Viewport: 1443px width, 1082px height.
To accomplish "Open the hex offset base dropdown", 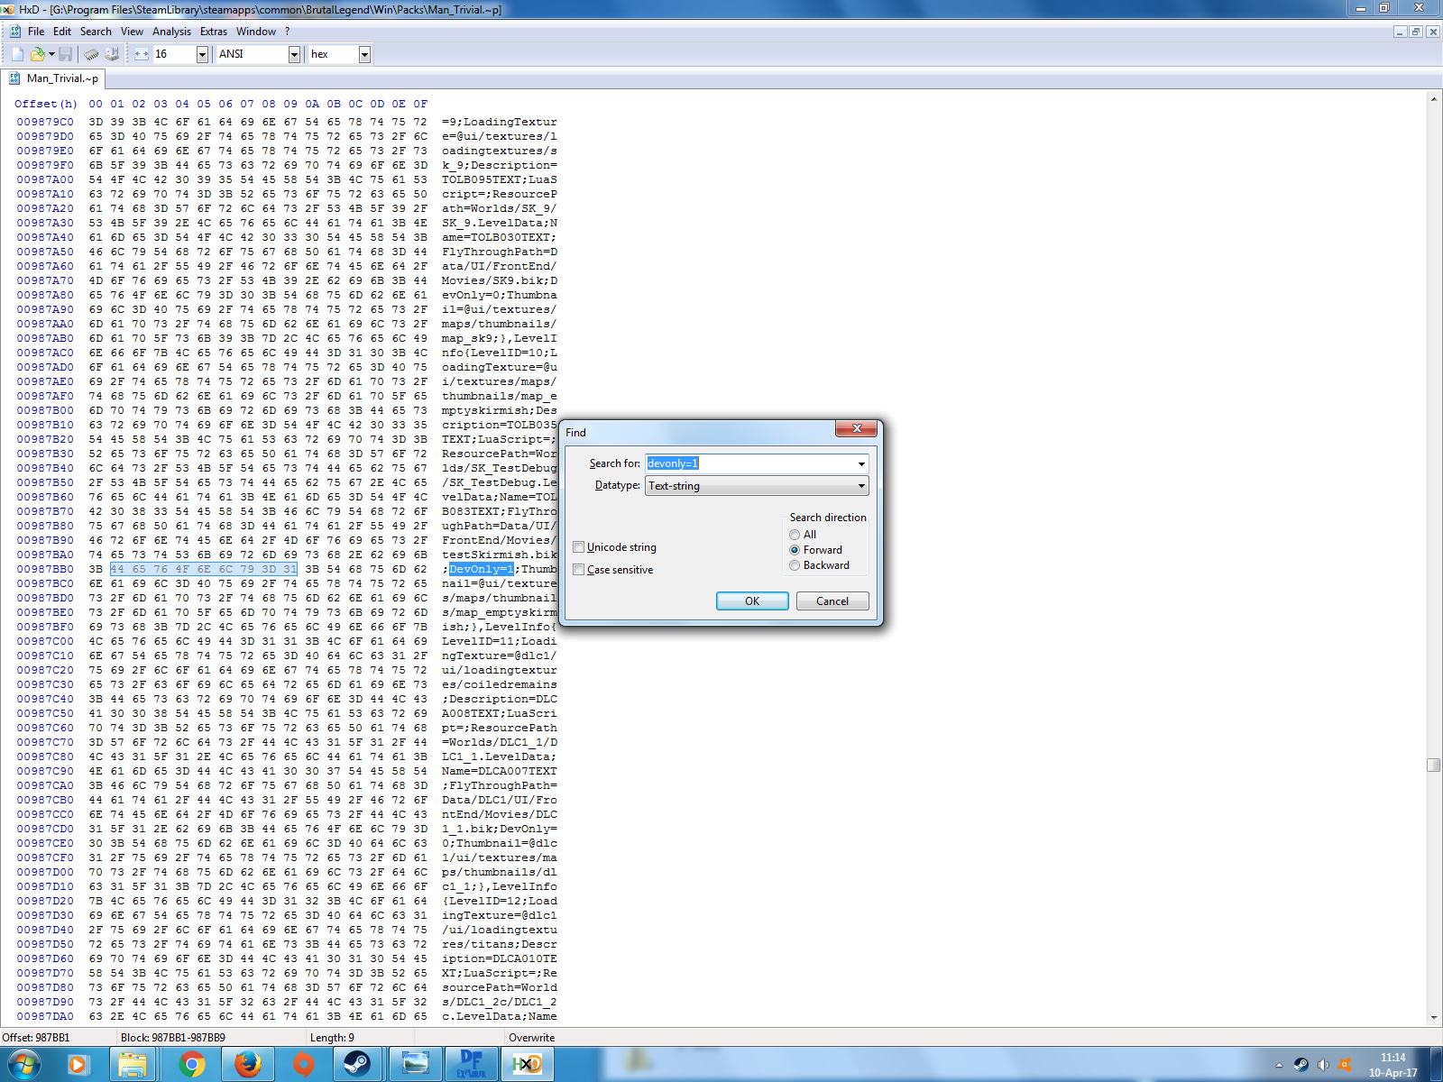I will click(364, 54).
